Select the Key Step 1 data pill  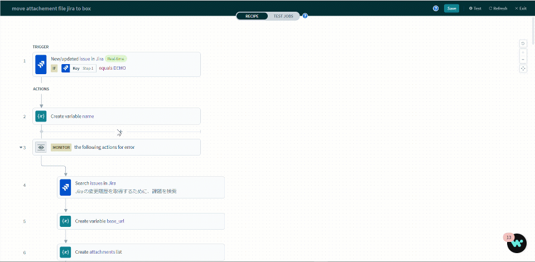[79, 68]
